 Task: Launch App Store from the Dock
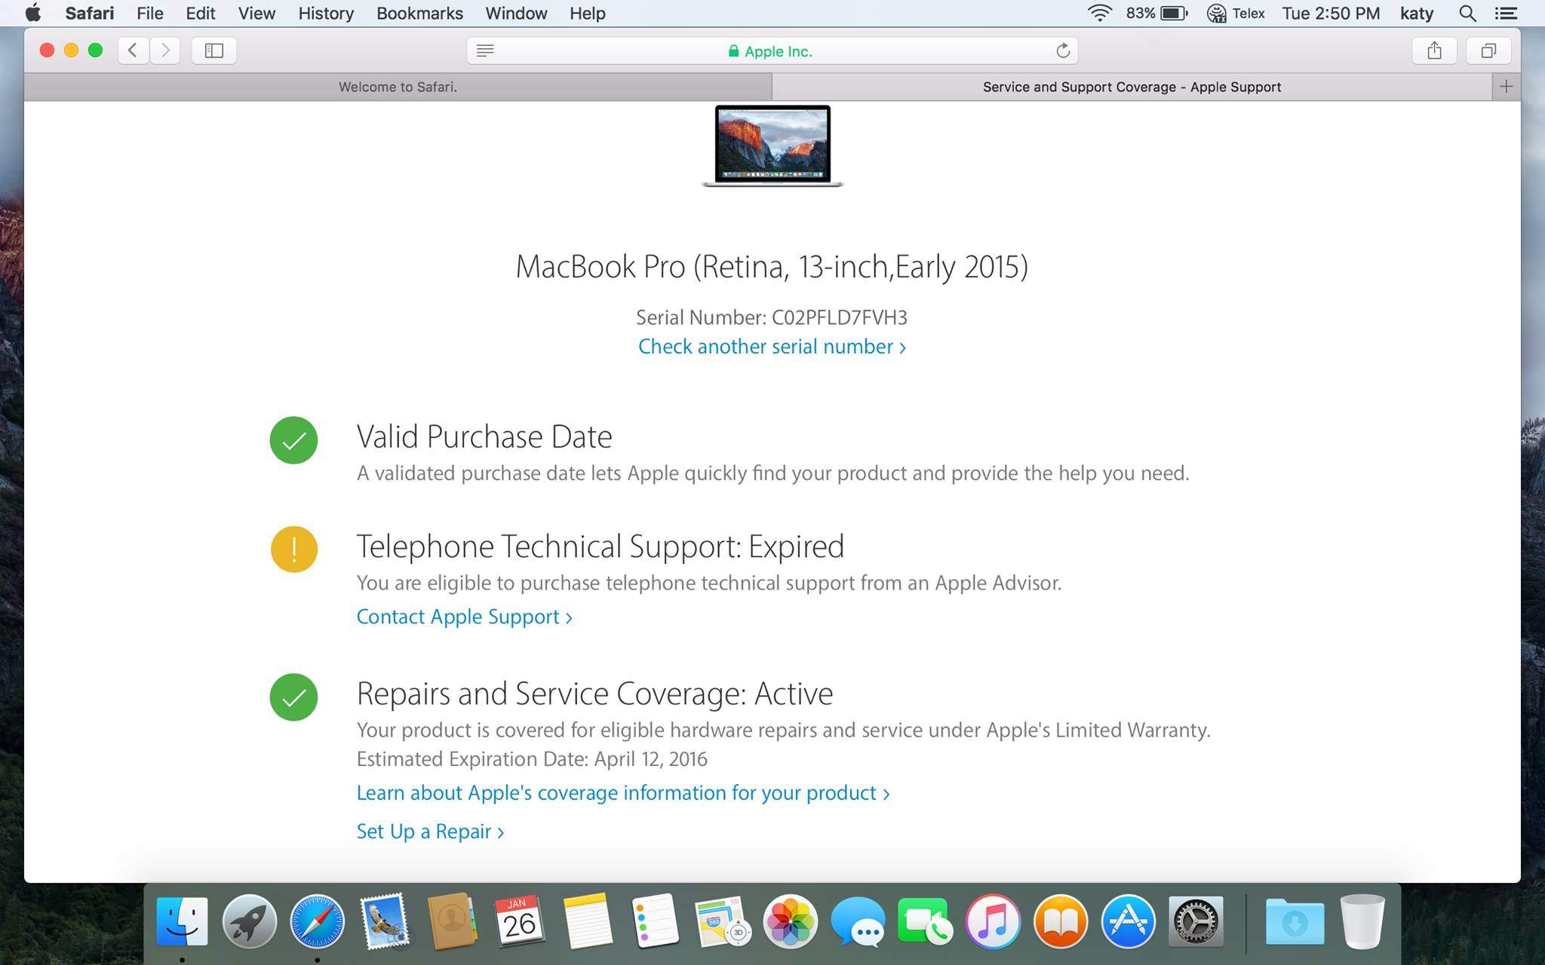(1128, 921)
